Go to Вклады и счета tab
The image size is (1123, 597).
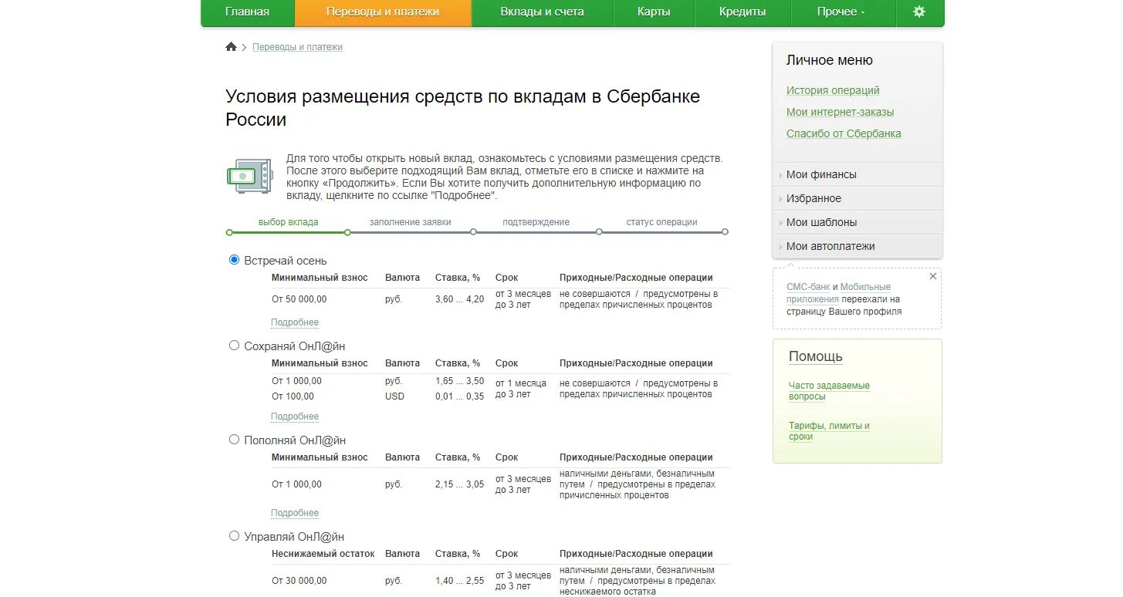pyautogui.click(x=542, y=12)
